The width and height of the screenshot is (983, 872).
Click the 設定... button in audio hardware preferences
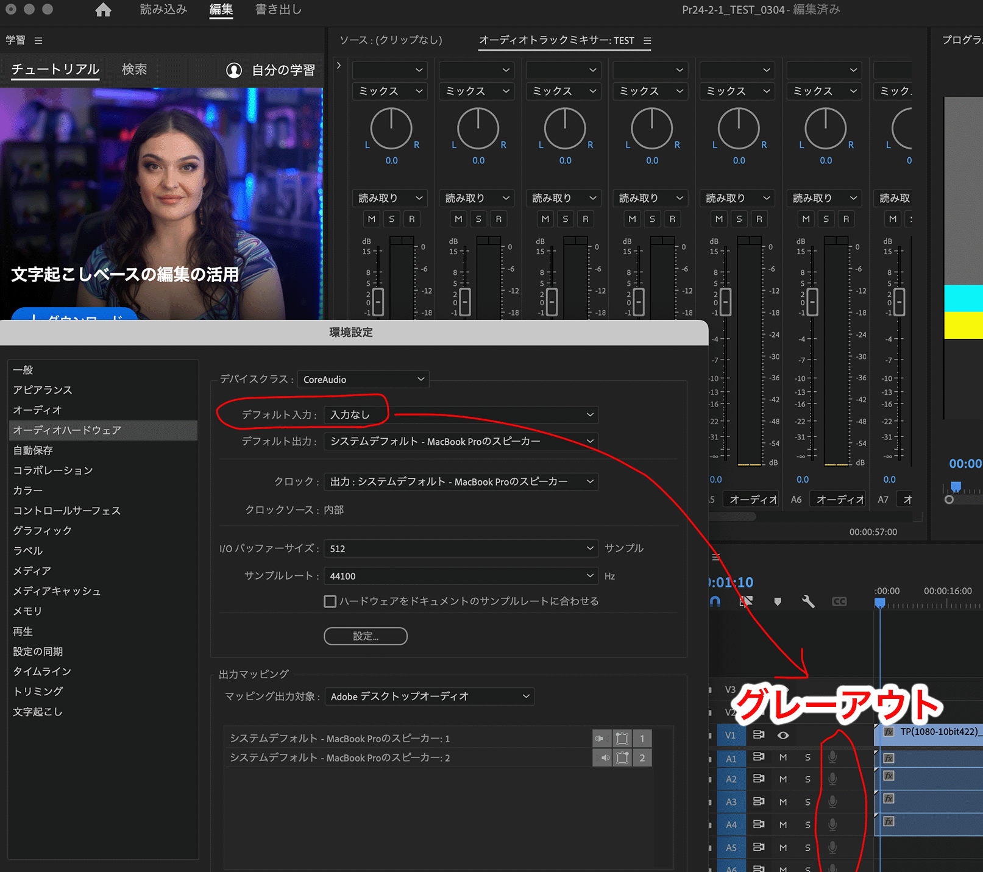(x=364, y=636)
